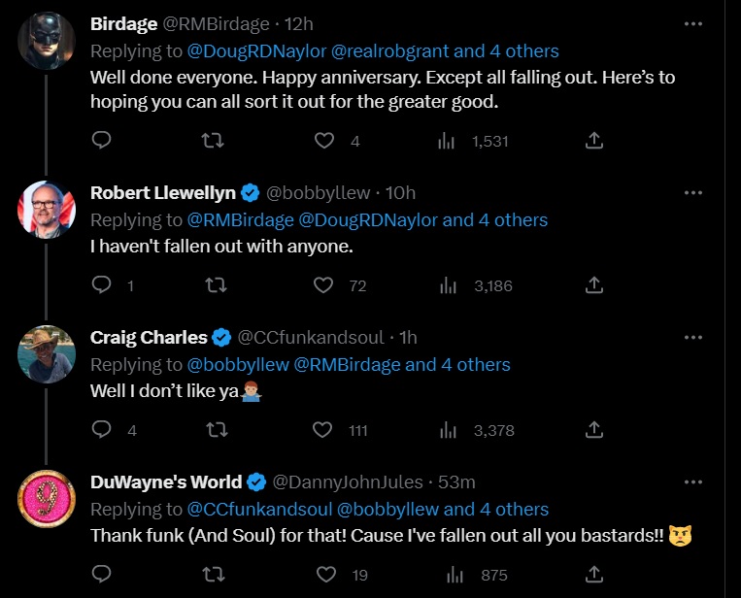This screenshot has width=741, height=598.
Task: Like DuWayne's World's tweet
Action: click(x=324, y=575)
